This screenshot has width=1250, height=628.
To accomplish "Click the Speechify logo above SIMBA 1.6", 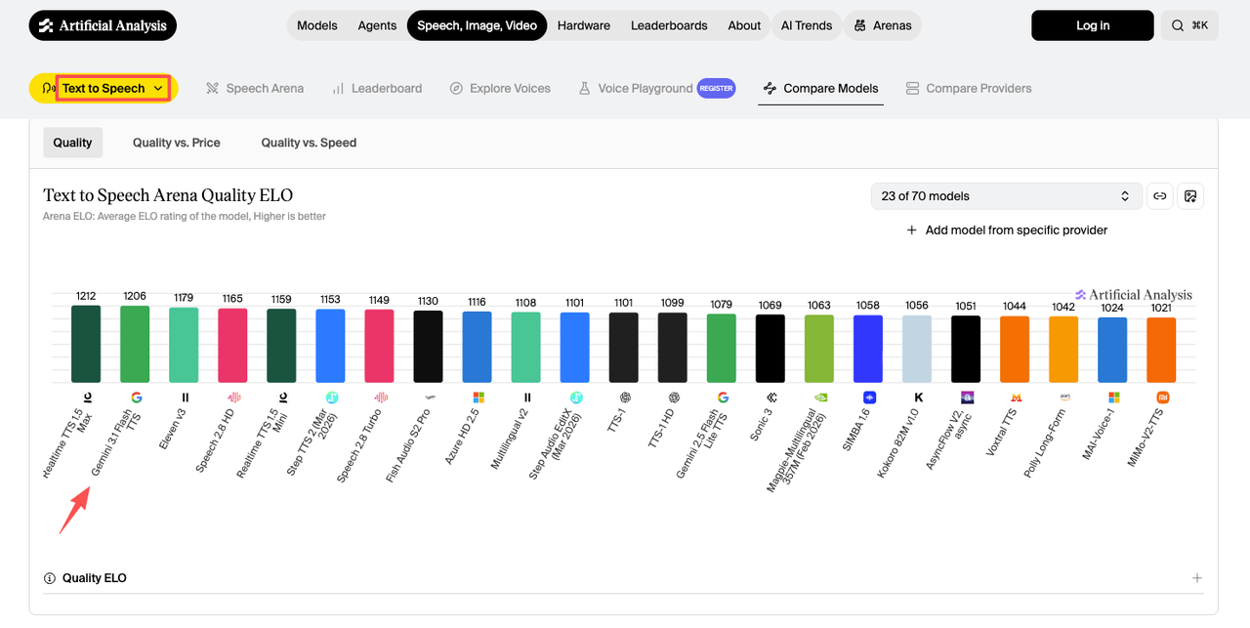I will coord(869,398).
